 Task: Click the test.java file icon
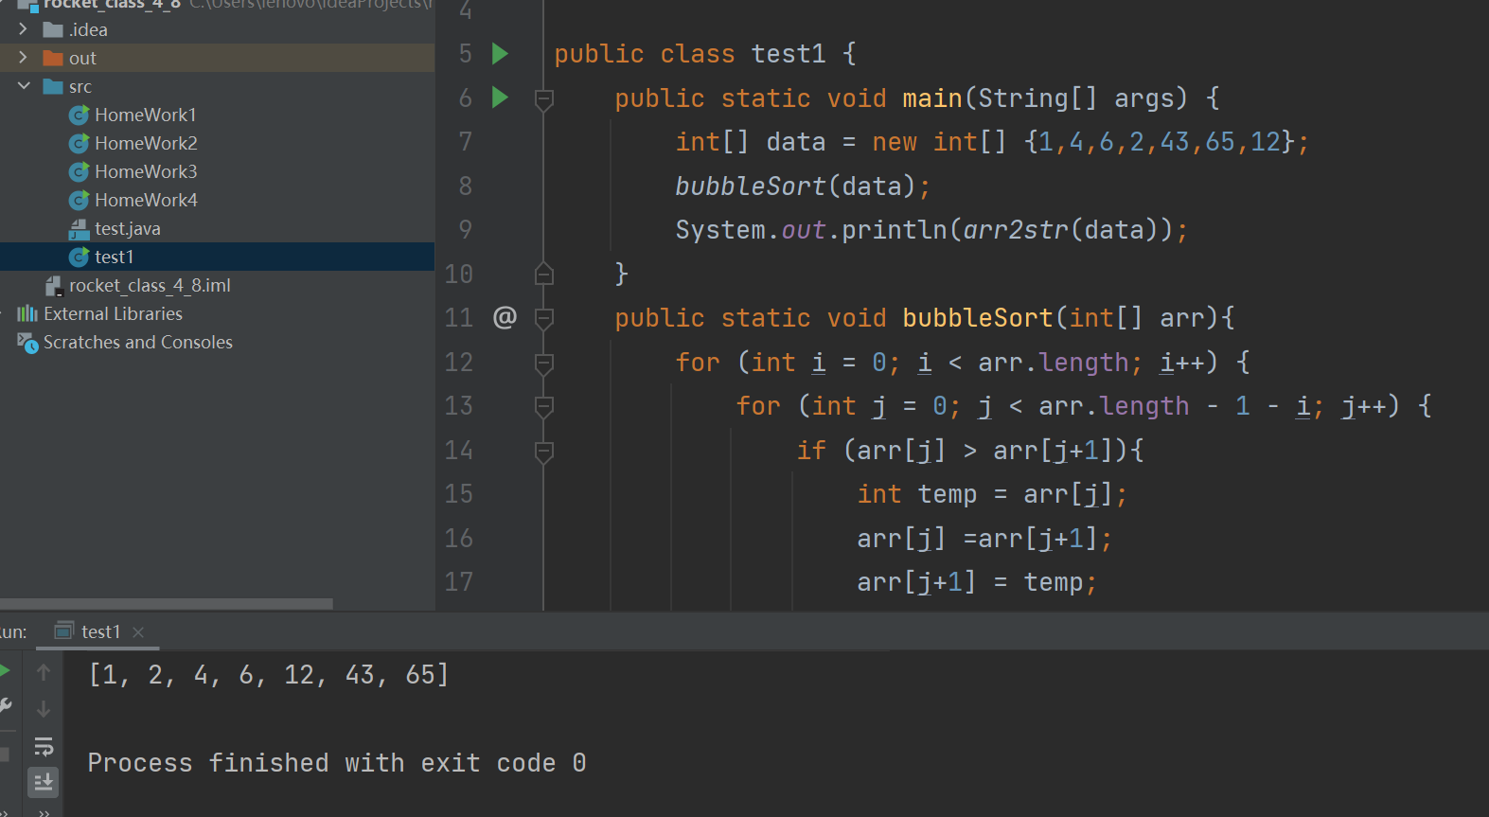click(x=80, y=229)
